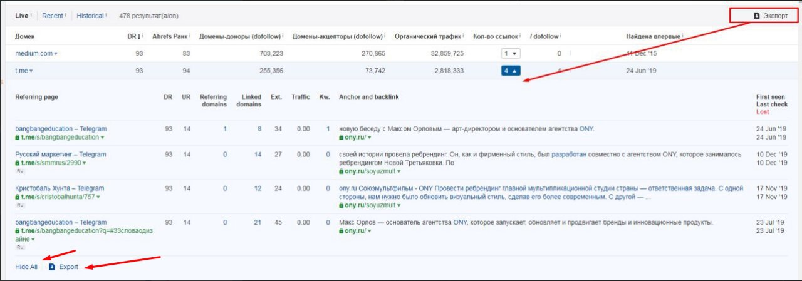The width and height of the screenshot is (802, 281).
Task: Click the info icon next to Historical
Action: click(x=107, y=15)
